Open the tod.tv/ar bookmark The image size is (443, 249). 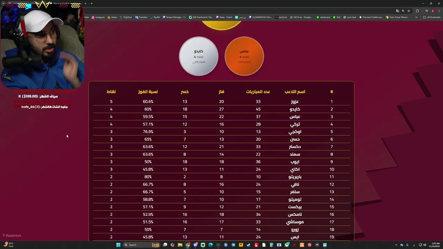281,17
